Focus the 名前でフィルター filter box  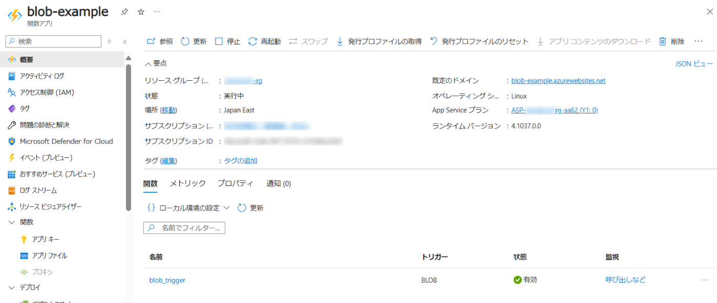click(184, 228)
